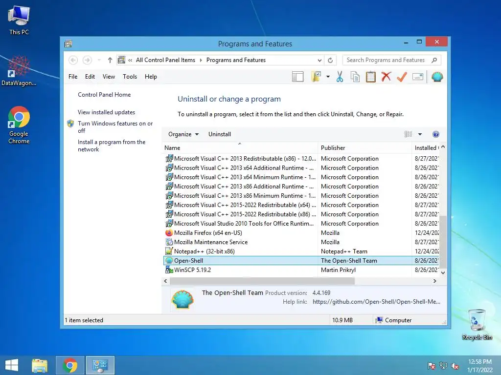Screen dimensions: 501x375
Task: Select Microsoft Visual Studio 2010 Tools entry
Action: [x=301, y=224]
